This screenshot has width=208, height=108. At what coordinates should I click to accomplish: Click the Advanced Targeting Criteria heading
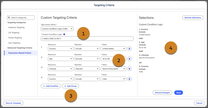20,48
